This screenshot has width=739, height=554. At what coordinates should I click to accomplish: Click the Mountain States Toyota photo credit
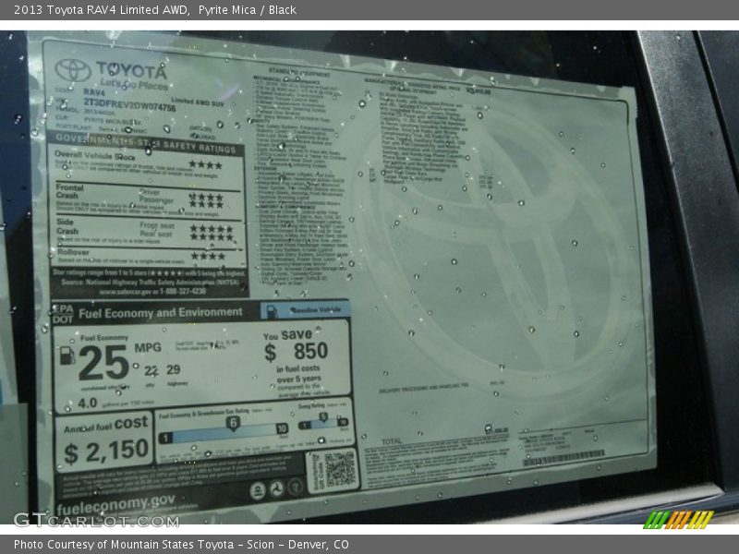pyautogui.click(x=181, y=545)
